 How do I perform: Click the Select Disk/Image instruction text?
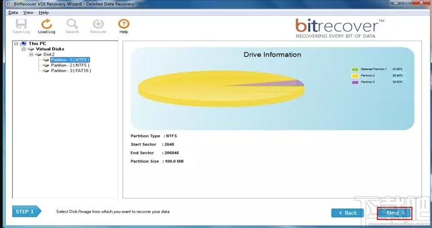[113, 211]
